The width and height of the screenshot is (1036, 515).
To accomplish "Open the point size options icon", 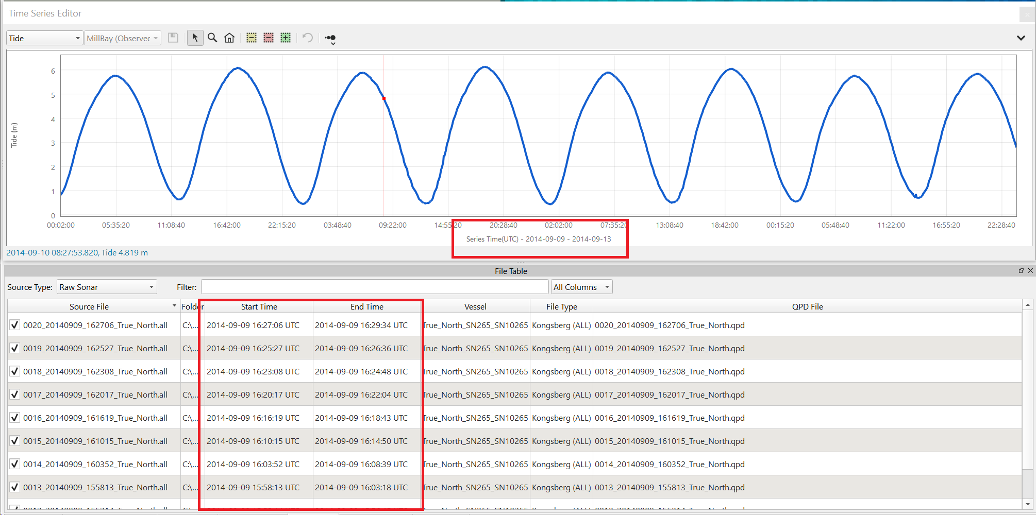I will [x=331, y=39].
